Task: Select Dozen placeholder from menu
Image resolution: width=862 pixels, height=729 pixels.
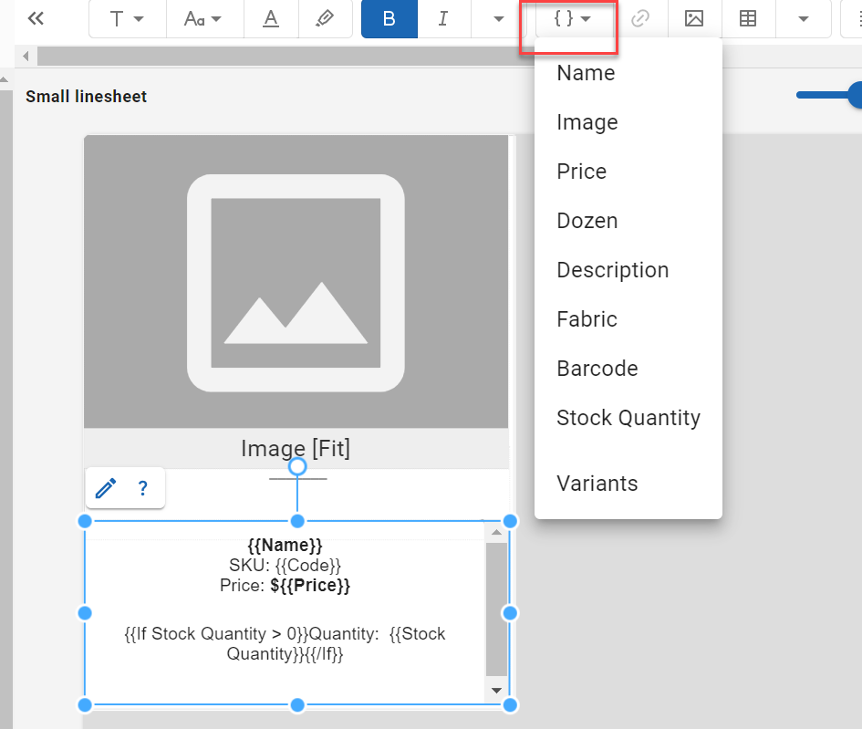Action: click(x=628, y=221)
